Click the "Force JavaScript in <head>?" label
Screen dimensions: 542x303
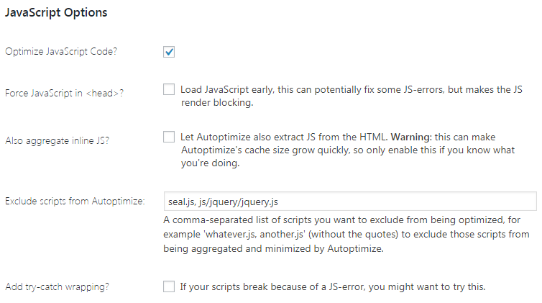click(x=63, y=94)
